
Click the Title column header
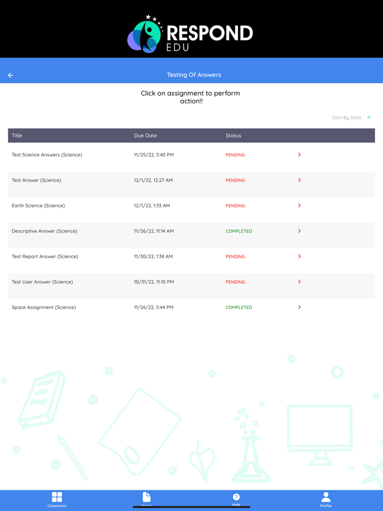[x=17, y=136]
